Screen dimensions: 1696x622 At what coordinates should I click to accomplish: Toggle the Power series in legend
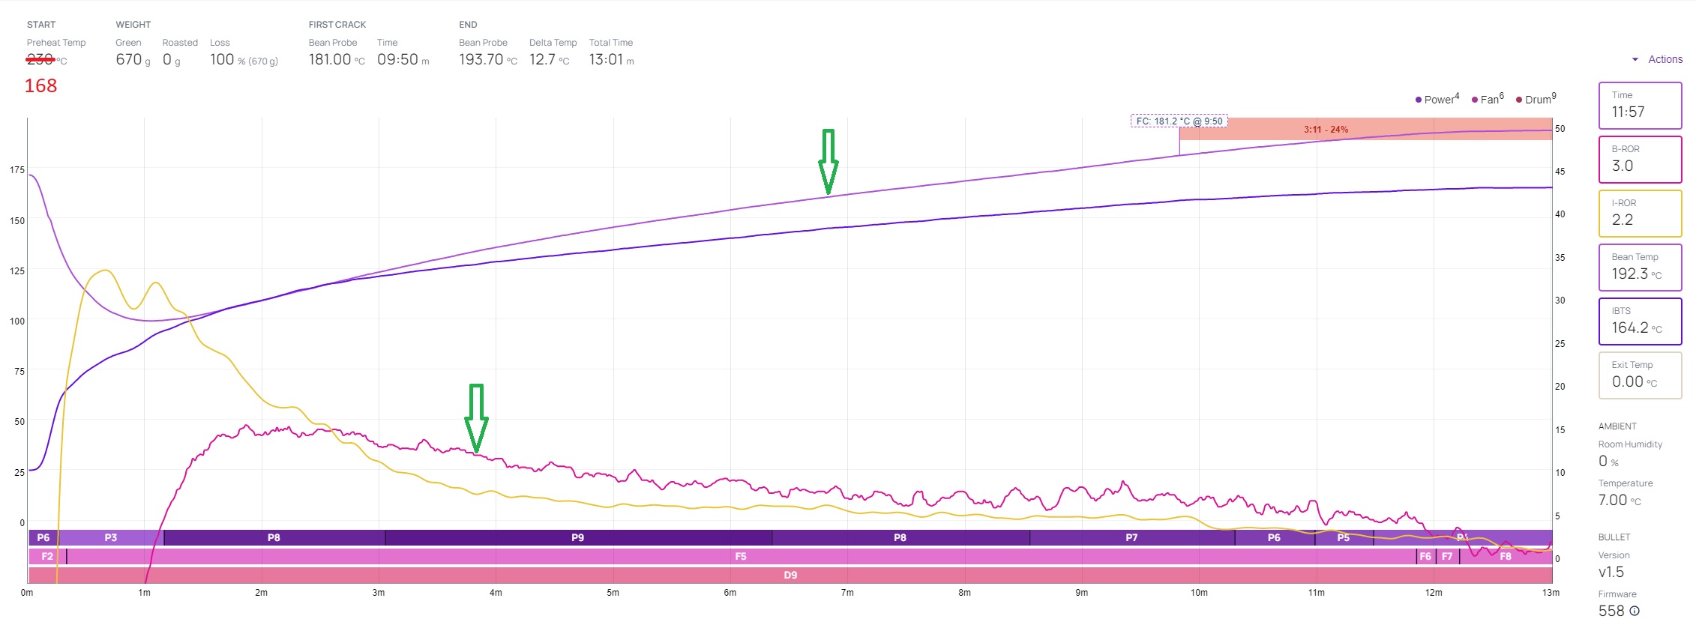point(1437,100)
